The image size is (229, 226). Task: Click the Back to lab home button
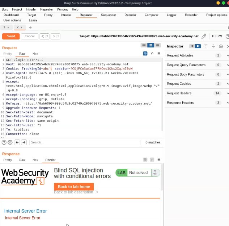click(x=74, y=187)
